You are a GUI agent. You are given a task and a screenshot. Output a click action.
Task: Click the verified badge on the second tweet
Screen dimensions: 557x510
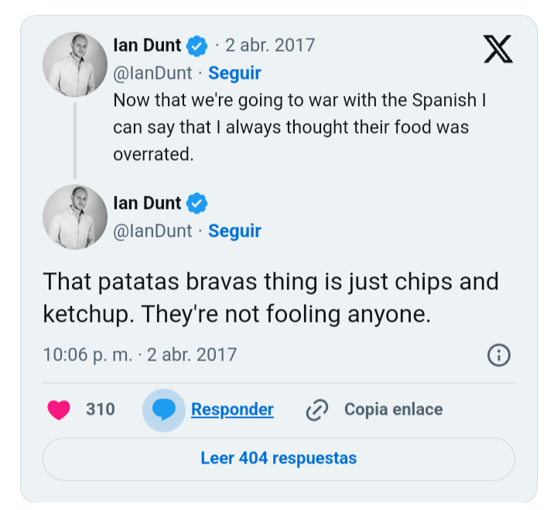(197, 204)
